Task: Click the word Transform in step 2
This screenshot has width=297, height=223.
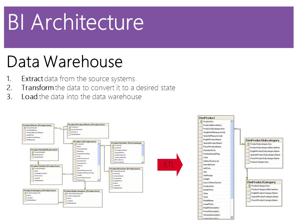Action: [38, 88]
